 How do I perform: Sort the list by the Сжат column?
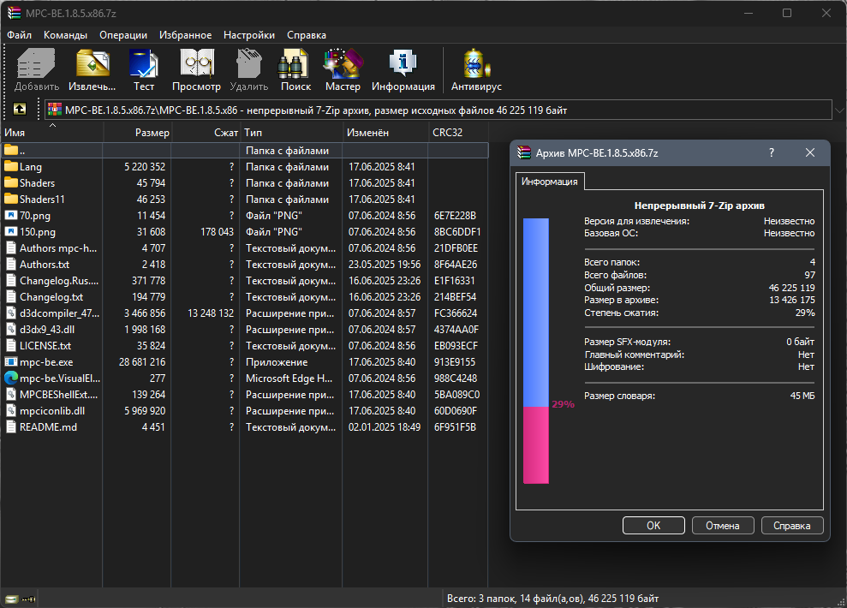click(x=206, y=132)
